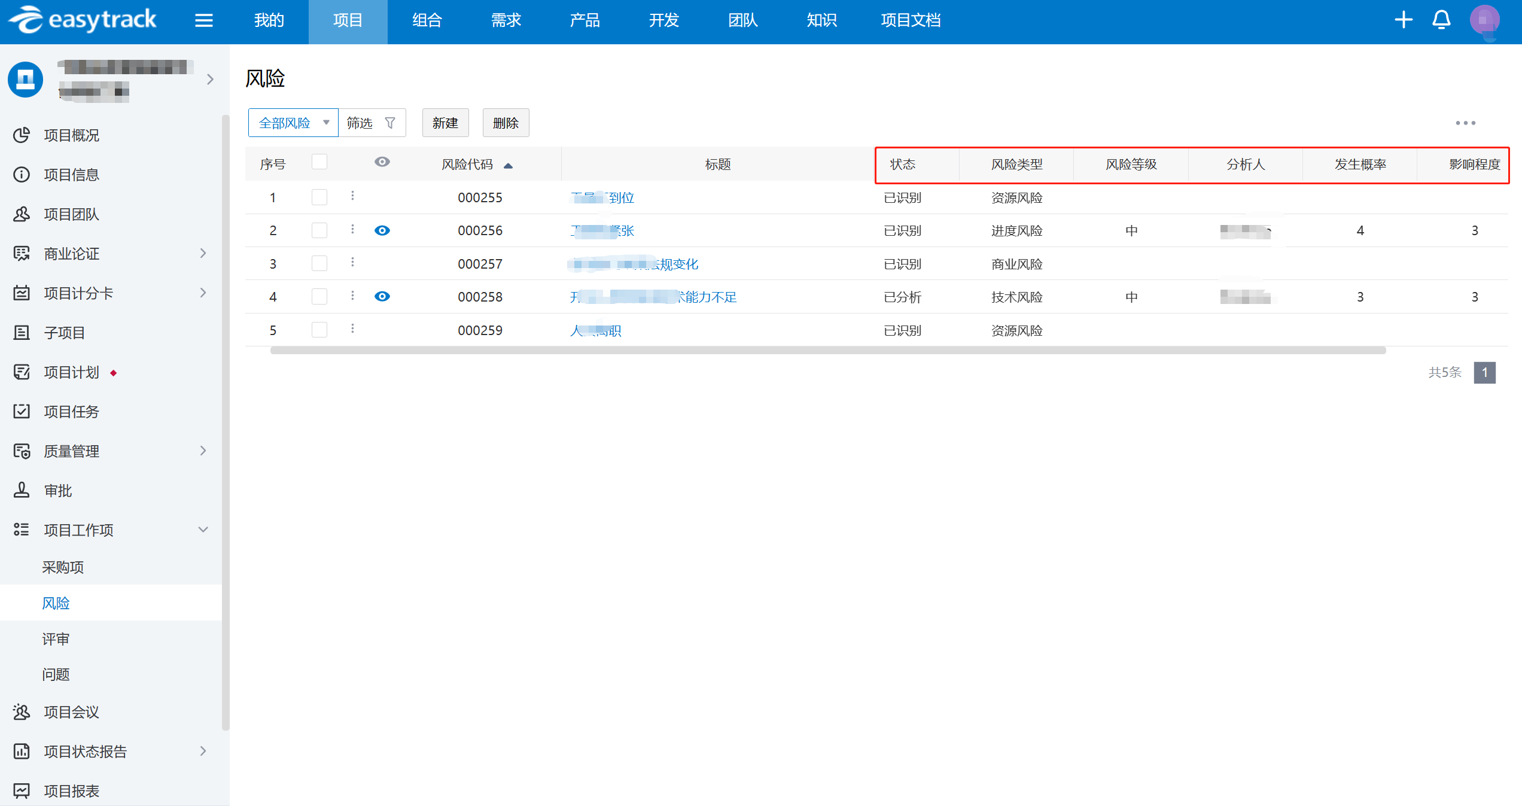Image resolution: width=1522 pixels, height=806 pixels.
Task: Expand the project switcher chevron
Action: 210,79
